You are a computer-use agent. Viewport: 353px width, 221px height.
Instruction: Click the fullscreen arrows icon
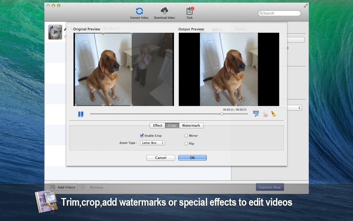click(x=305, y=6)
